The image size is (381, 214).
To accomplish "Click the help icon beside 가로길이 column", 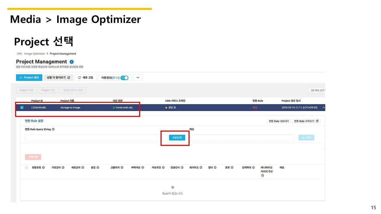I will (x=63, y=168).
